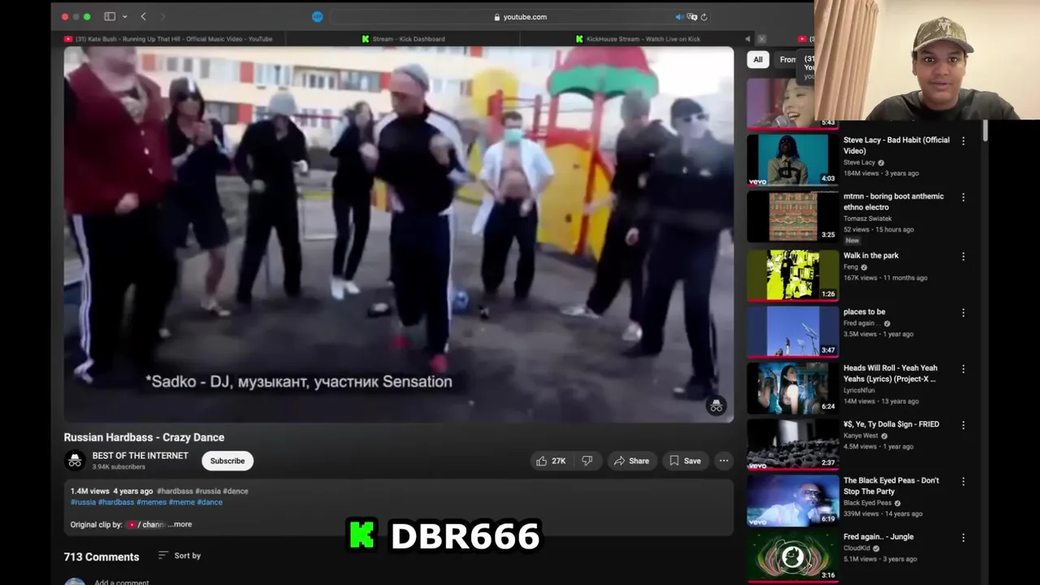Screen dimensions: 1040x585
Task: Open options menu for Steve Lacy Bad Habit
Action: pos(964,141)
